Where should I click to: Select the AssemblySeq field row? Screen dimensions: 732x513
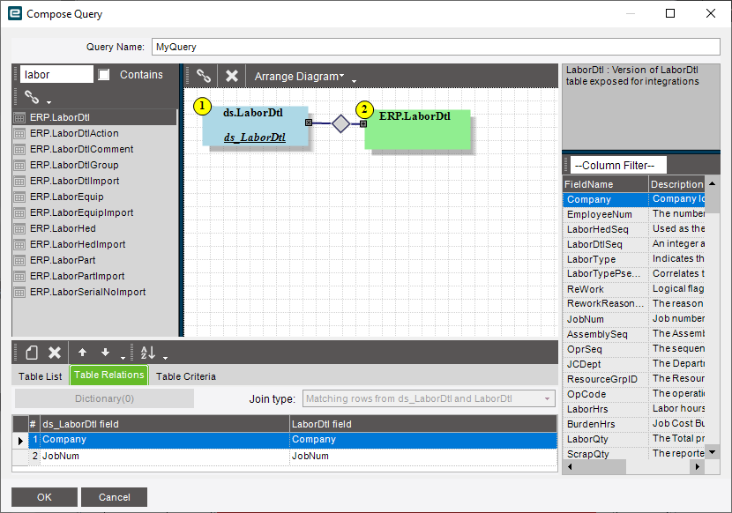click(634, 334)
